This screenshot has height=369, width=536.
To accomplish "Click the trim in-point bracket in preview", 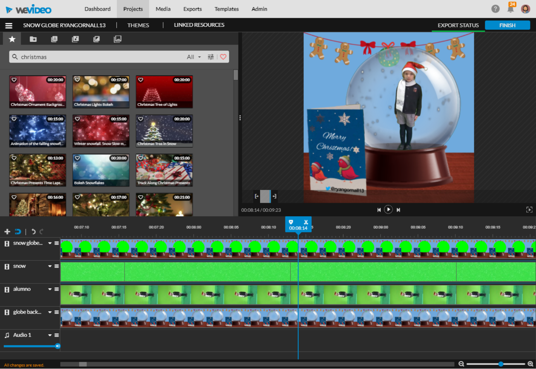I will tap(257, 196).
